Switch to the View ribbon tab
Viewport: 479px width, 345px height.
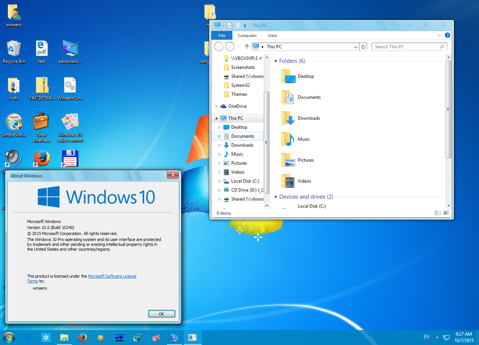pyautogui.click(x=272, y=35)
